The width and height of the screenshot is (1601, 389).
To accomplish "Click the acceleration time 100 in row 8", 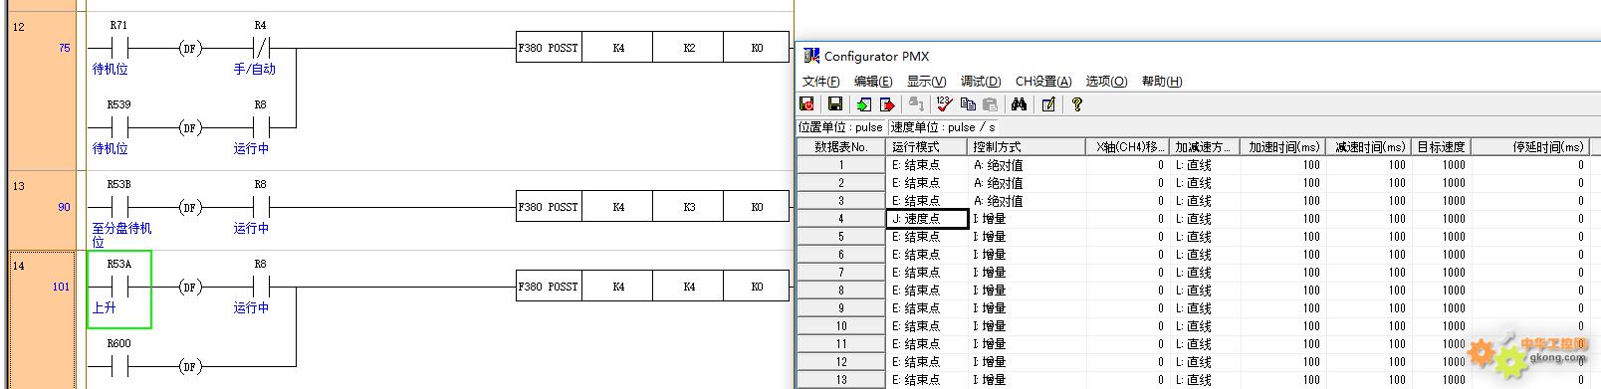I will (1282, 291).
